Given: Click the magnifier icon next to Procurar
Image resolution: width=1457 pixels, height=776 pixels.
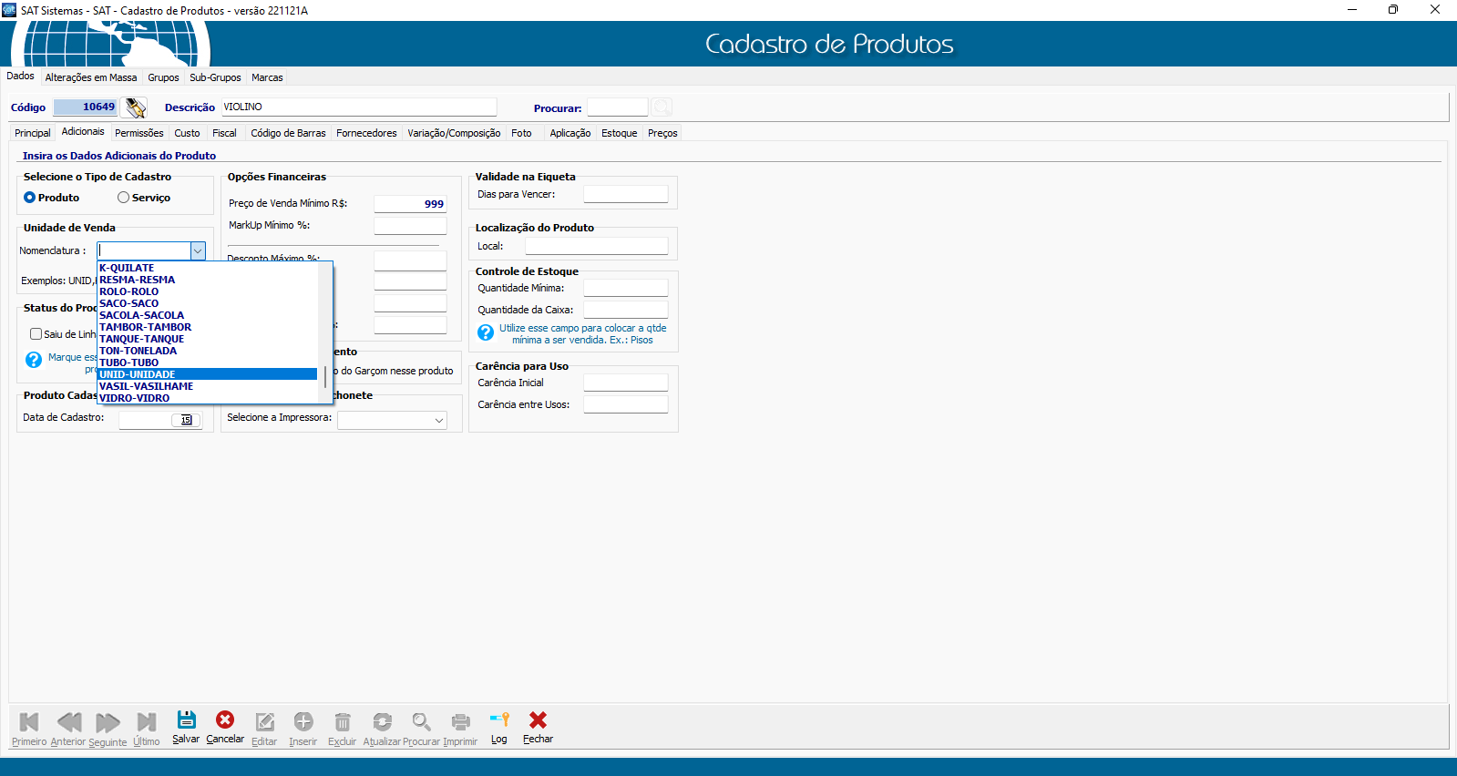Looking at the screenshot, I should pyautogui.click(x=662, y=107).
